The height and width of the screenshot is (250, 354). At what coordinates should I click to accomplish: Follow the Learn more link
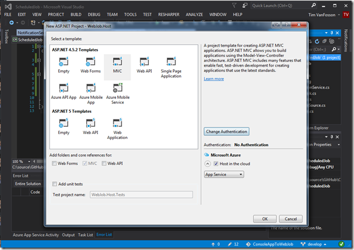(214, 79)
